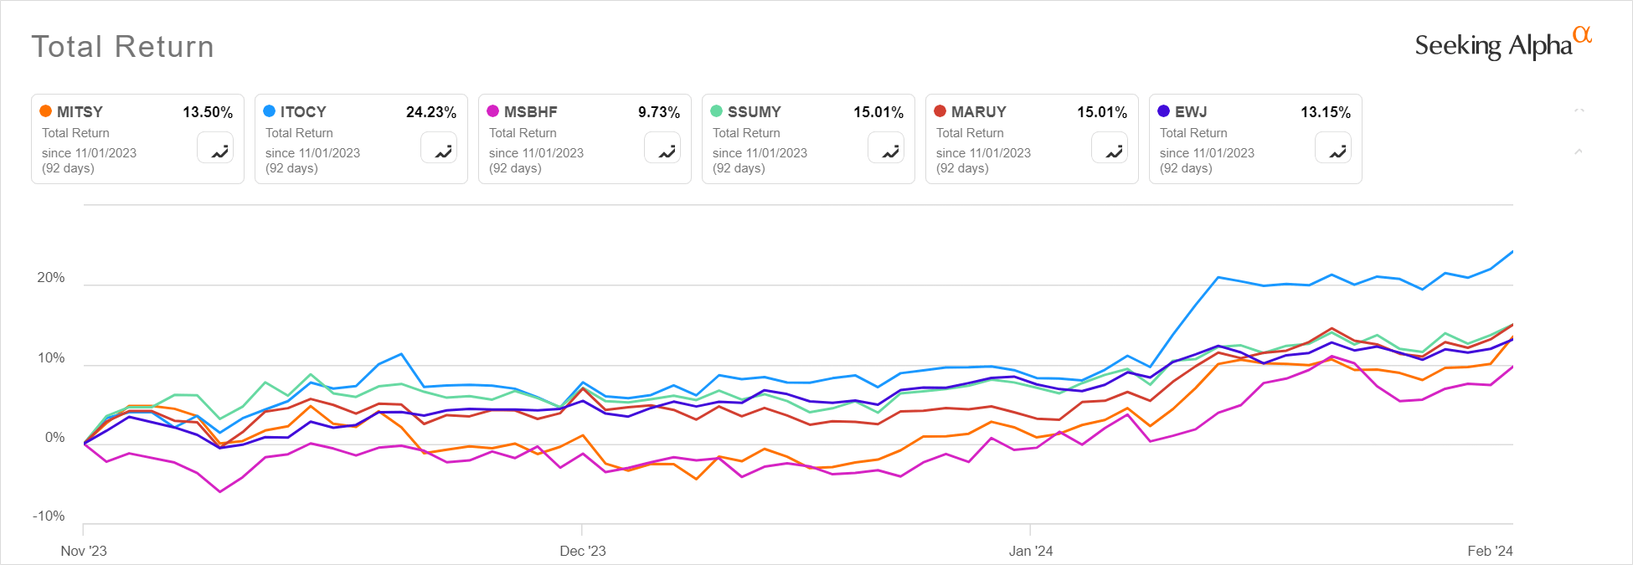Select MARUY's red legend dot
This screenshot has width=1633, height=565.
pyautogui.click(x=940, y=111)
